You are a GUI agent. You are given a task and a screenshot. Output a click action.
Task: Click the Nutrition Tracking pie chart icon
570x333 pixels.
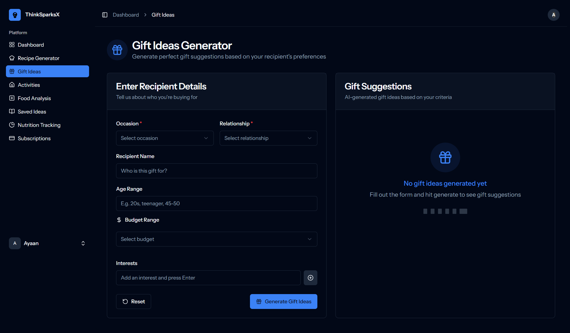(12, 125)
